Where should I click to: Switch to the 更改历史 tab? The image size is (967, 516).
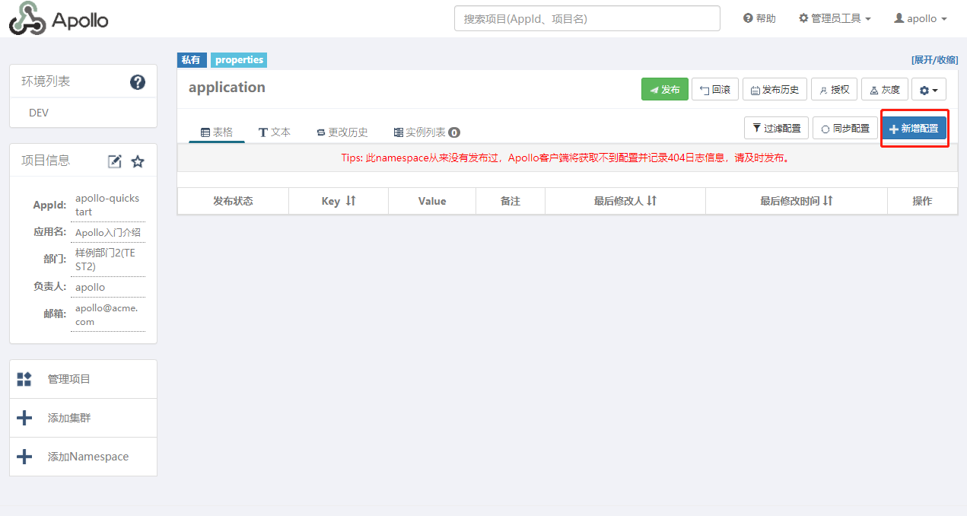click(342, 132)
